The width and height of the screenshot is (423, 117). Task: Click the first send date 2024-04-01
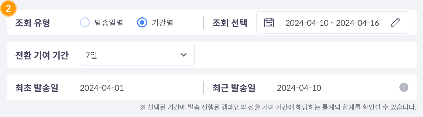coord(102,88)
